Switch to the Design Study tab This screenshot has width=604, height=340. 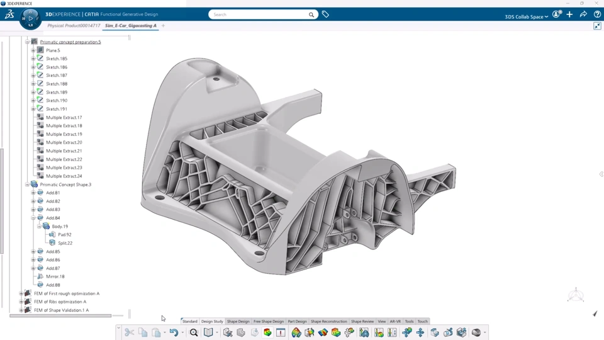[x=212, y=321]
